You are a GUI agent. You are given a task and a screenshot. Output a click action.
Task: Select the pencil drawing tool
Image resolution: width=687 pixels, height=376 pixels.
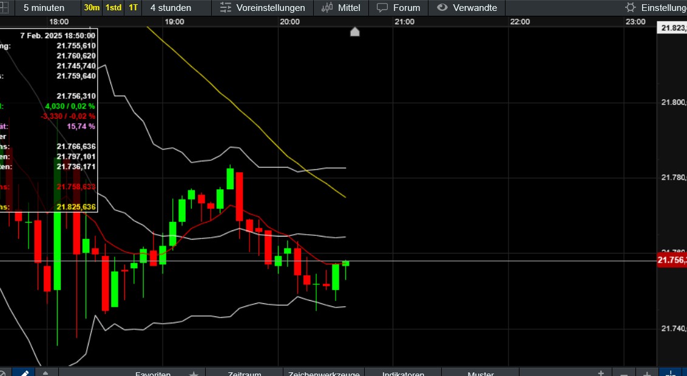[x=24, y=374]
